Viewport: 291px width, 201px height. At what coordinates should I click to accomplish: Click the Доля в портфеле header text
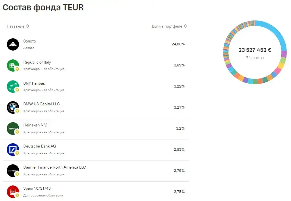167,26
